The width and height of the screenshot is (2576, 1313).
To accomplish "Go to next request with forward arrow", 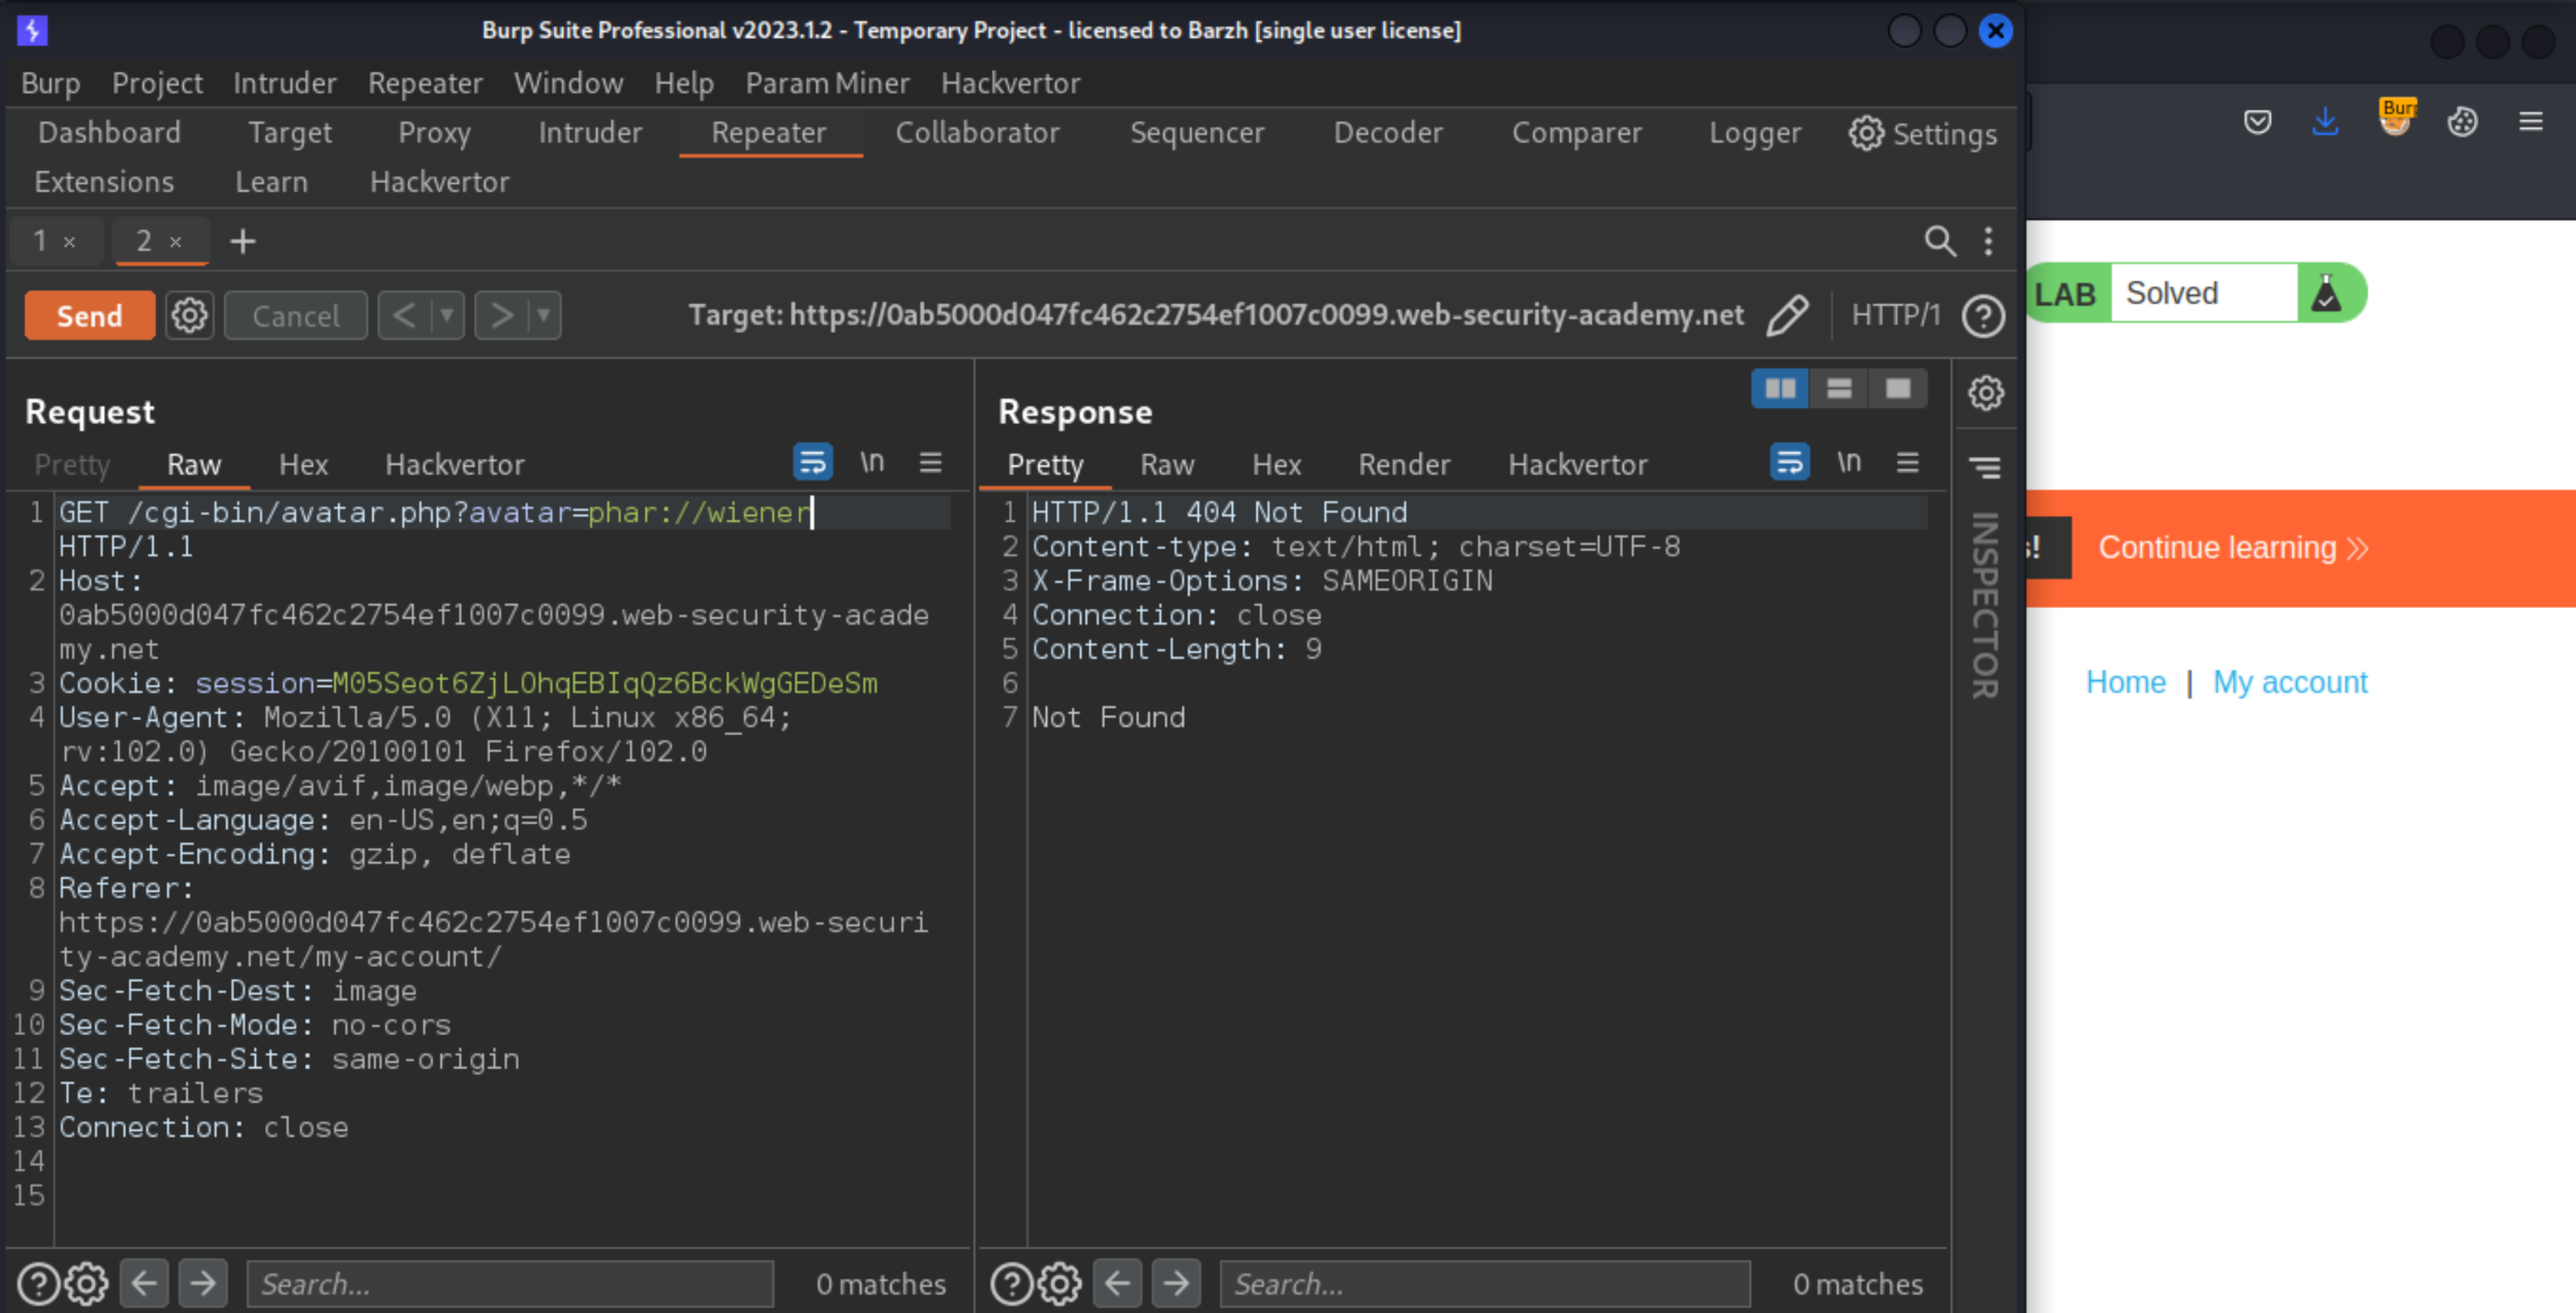I will point(501,316).
